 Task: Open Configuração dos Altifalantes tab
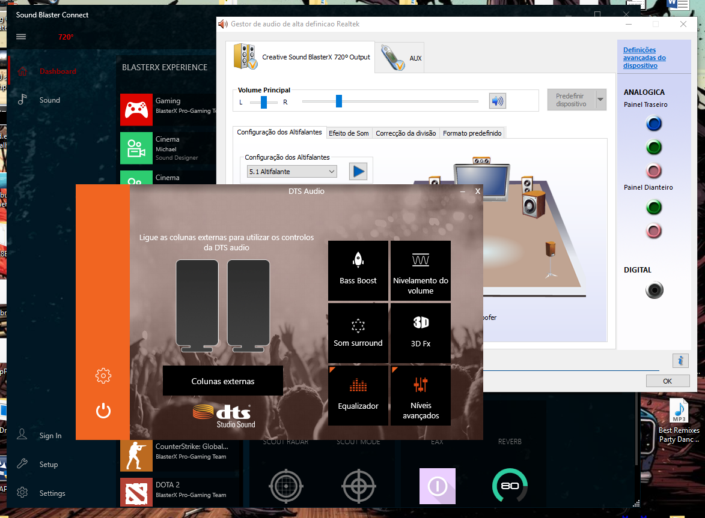coord(279,133)
